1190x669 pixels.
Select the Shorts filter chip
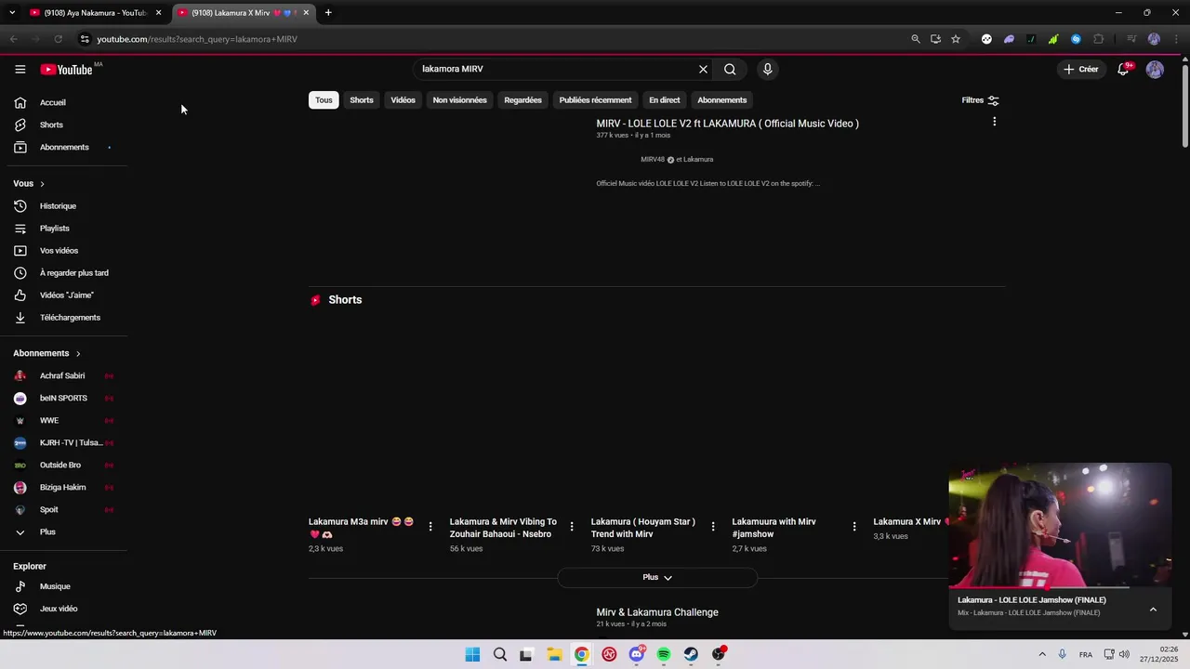(x=362, y=100)
